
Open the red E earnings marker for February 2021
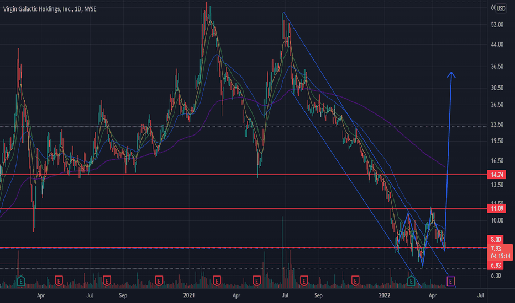(x=217, y=281)
